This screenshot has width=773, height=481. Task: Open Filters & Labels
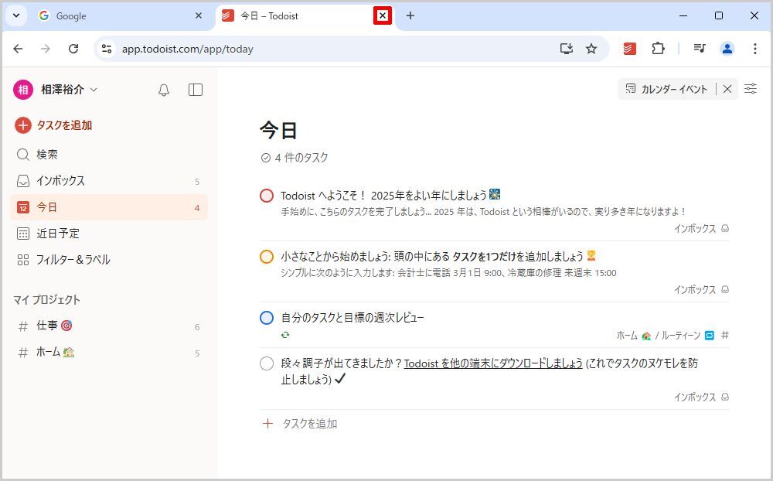(x=109, y=260)
